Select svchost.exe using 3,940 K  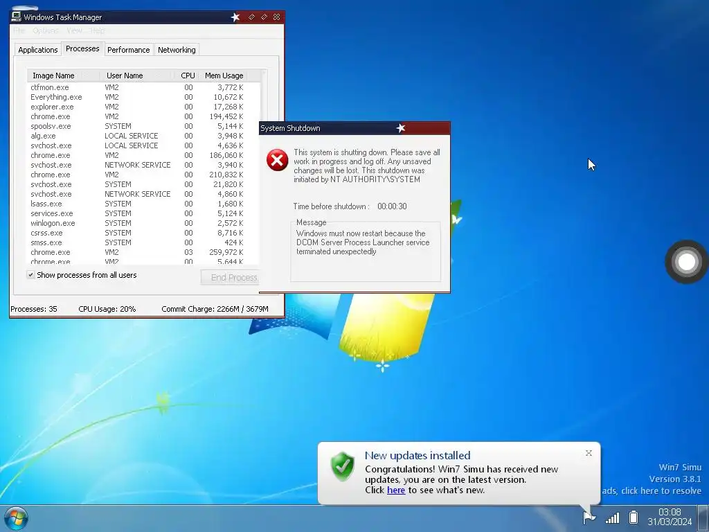[143, 165]
